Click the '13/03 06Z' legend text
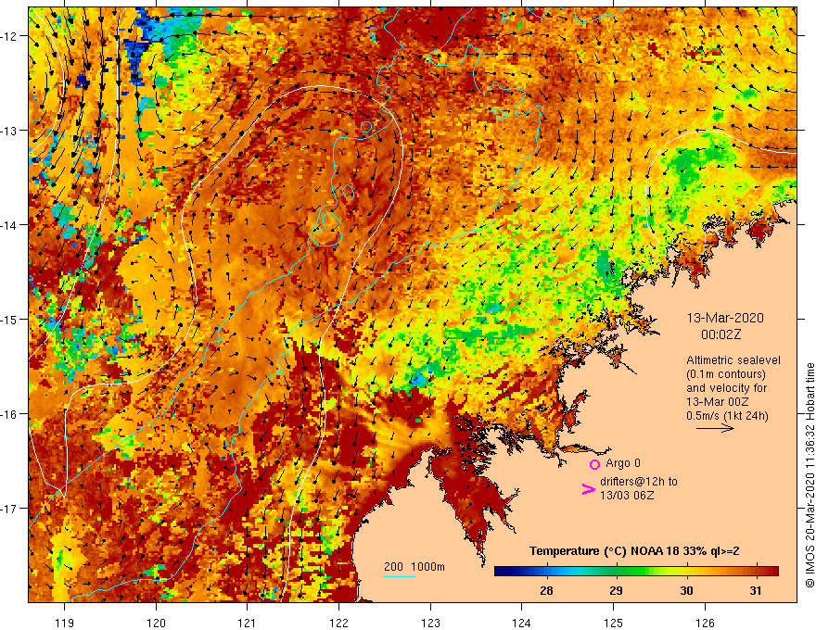 (627, 496)
